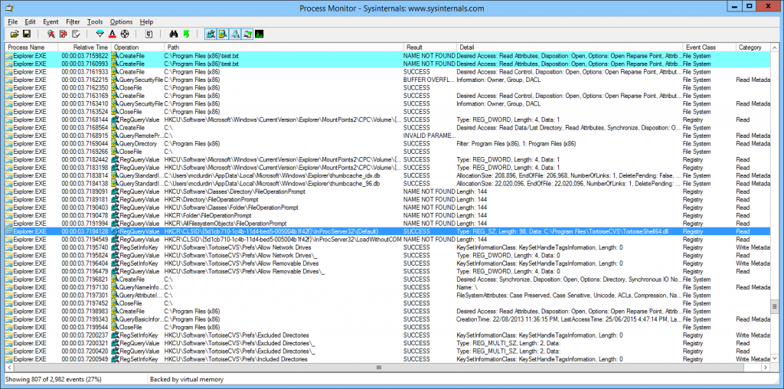Screen dimensions: 784x389
Task: Select the BUFFER OVERFLOW QuerySecurityFile row
Action: (388, 80)
